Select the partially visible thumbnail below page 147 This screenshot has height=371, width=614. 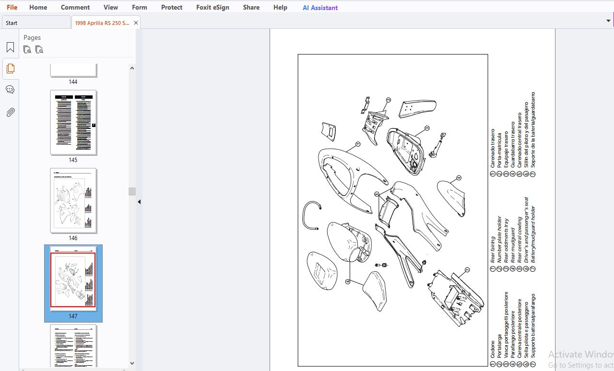73,346
